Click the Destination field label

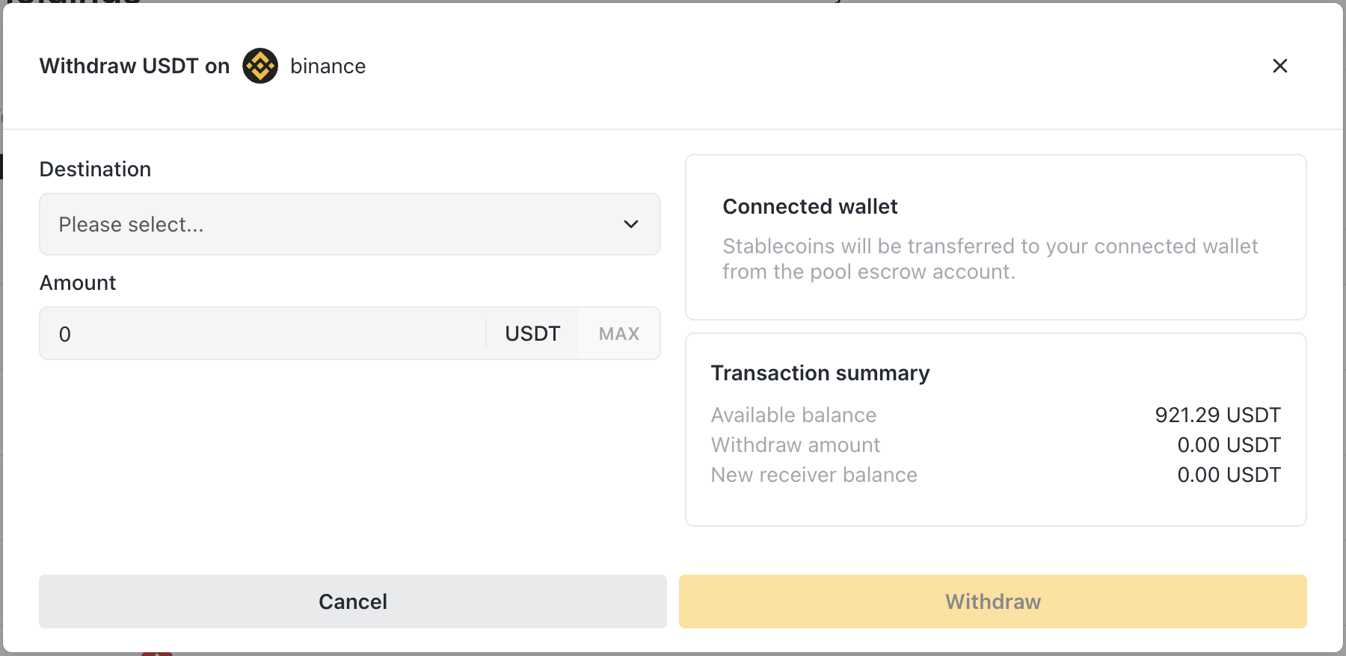95,170
